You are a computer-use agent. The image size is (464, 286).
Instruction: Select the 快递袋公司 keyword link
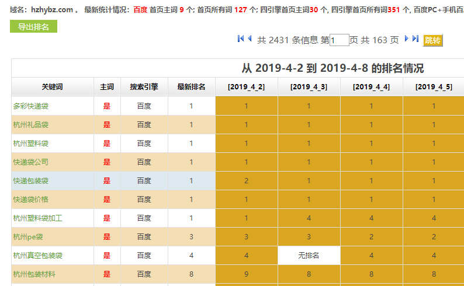(31, 162)
